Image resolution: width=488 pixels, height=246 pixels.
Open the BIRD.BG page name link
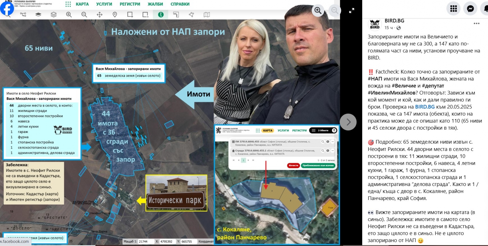tap(394, 21)
